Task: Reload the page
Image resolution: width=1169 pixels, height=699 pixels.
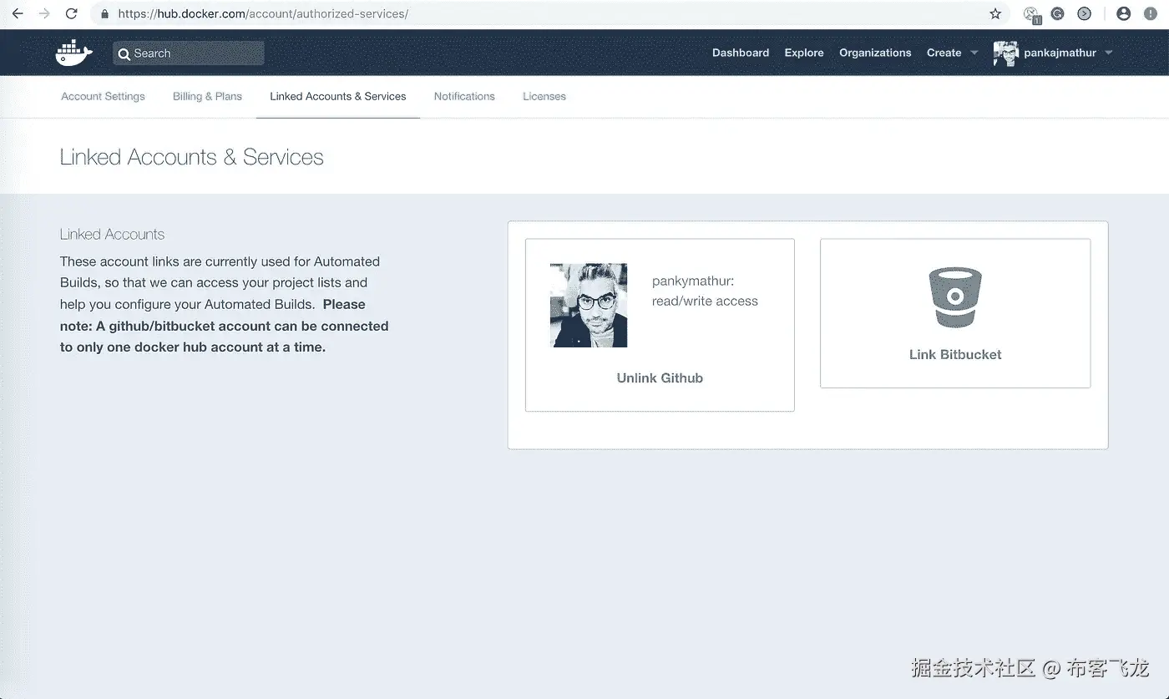Action: 72,13
